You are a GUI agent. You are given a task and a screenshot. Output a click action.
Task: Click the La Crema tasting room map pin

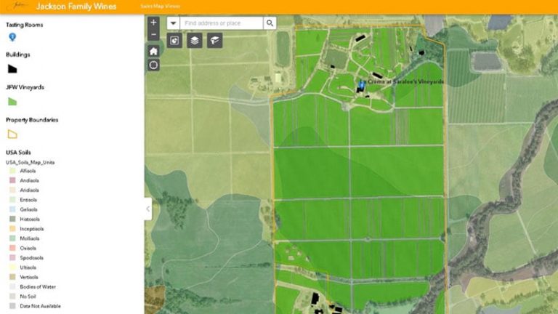point(362,85)
